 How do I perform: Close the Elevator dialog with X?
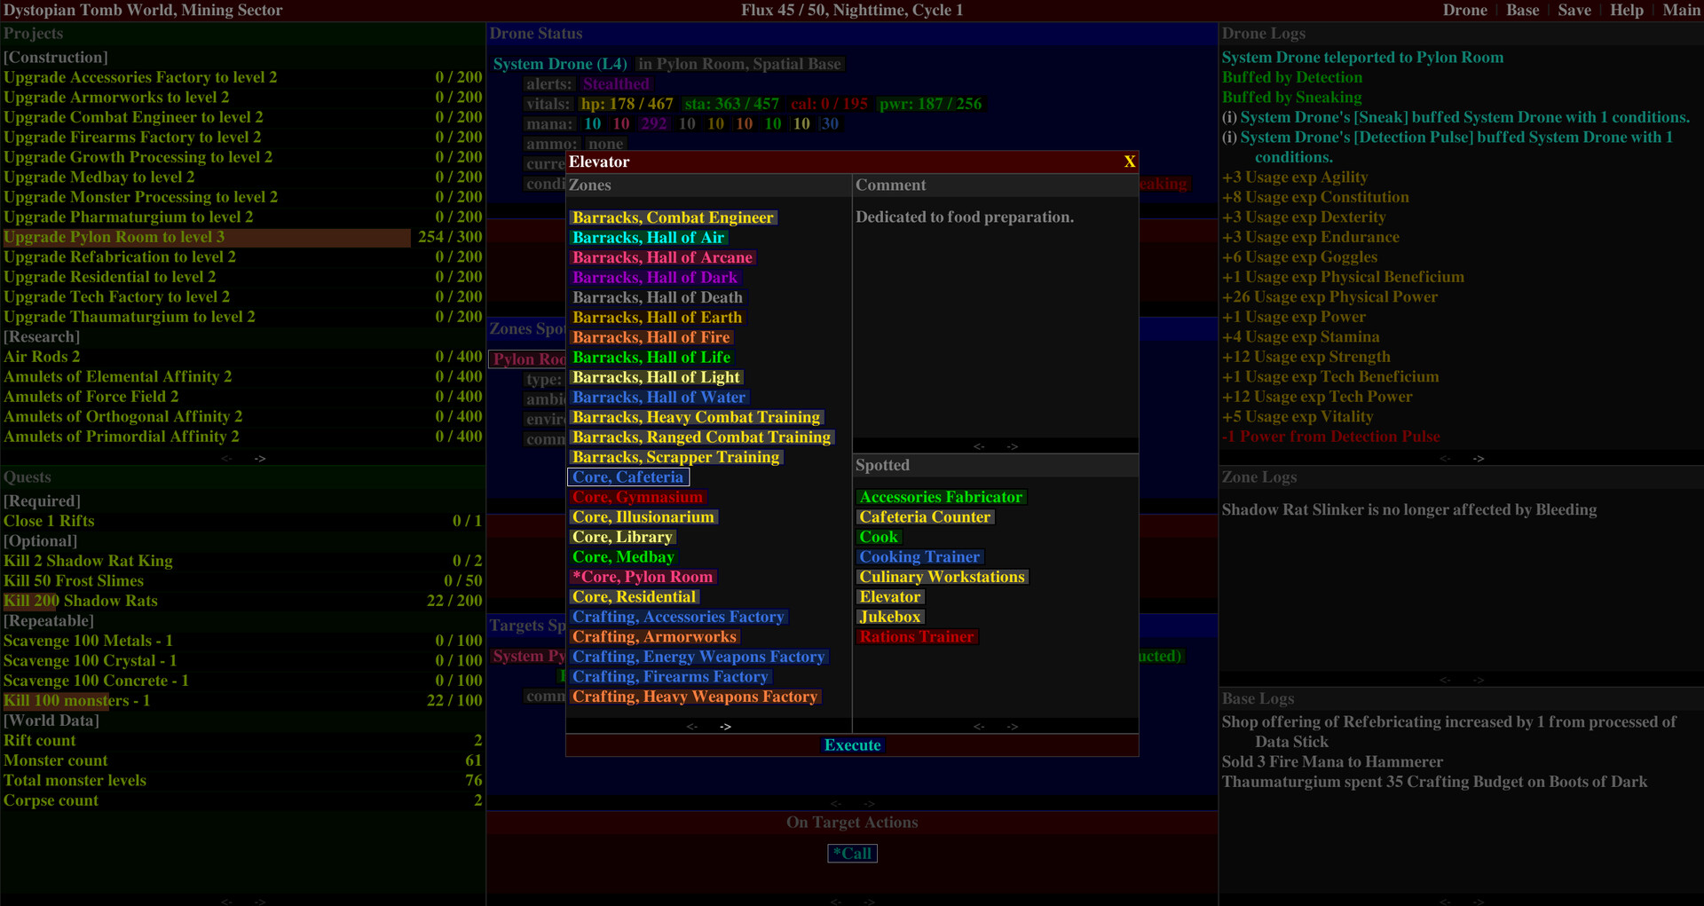(x=1129, y=162)
